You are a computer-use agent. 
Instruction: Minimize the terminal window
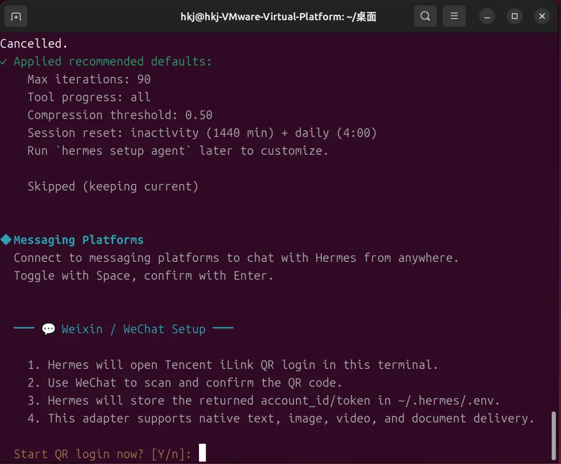pos(487,17)
